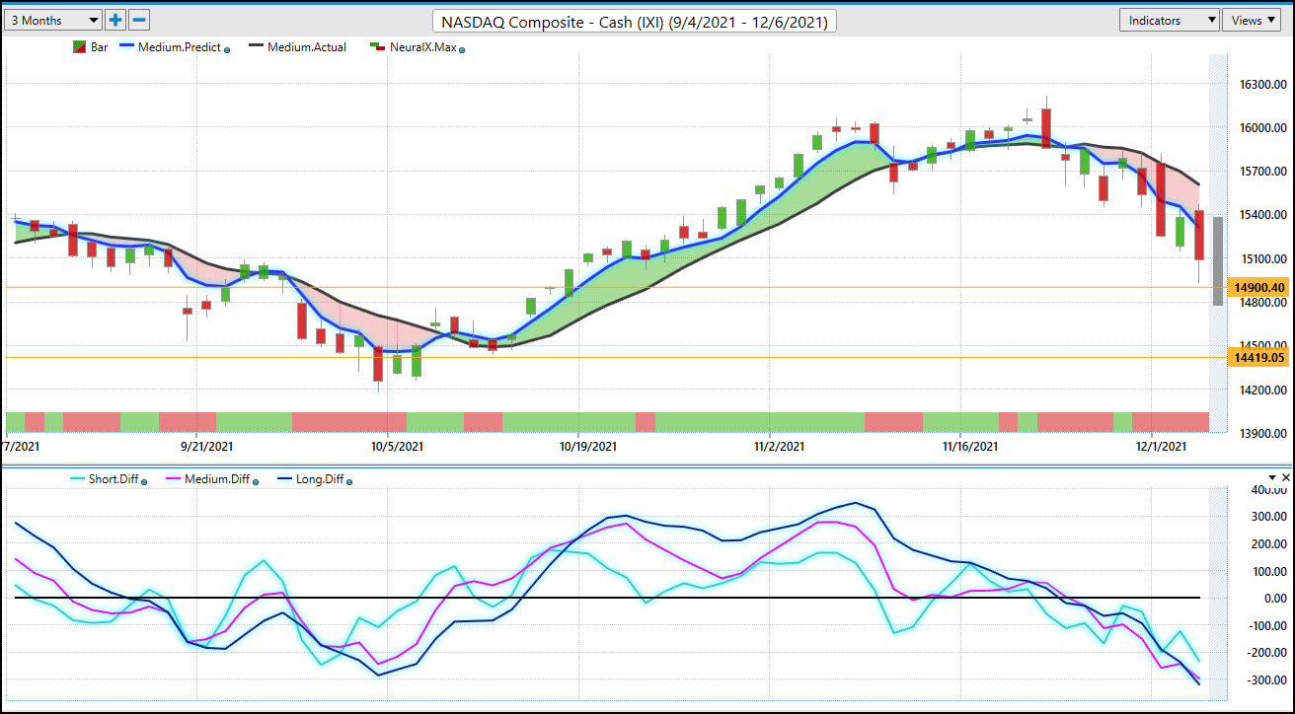Click the info dot next to NeuralX.Max
The width and height of the screenshot is (1295, 714).
click(462, 49)
